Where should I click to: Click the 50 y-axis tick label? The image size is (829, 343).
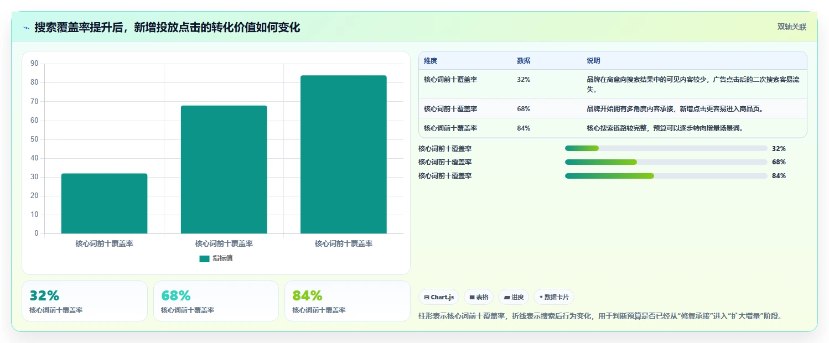[34, 139]
